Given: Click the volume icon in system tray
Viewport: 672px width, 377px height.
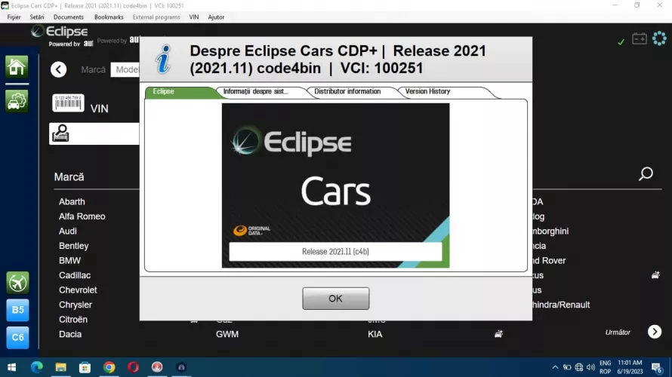Looking at the screenshot, I should [590, 367].
